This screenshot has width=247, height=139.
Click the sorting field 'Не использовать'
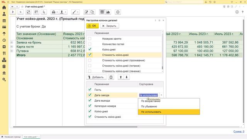[148, 95]
